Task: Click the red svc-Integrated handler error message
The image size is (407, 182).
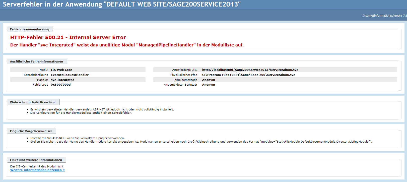Action: [127, 45]
